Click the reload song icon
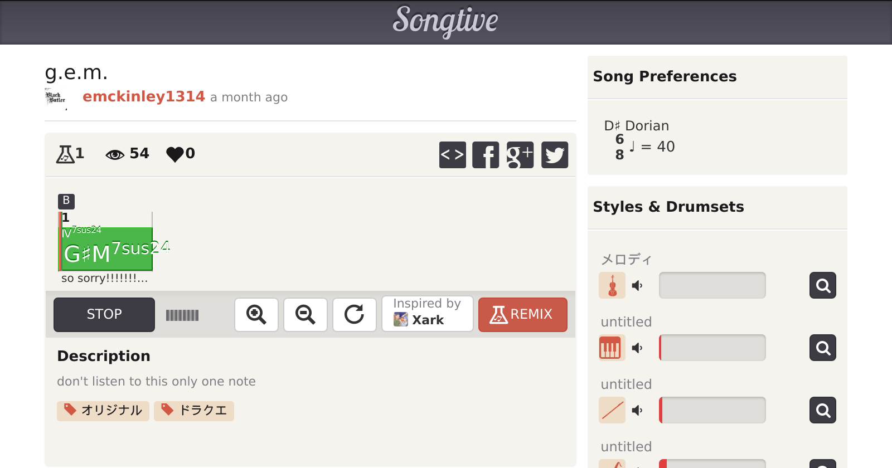Viewport: 892px width, 468px height. click(x=355, y=314)
